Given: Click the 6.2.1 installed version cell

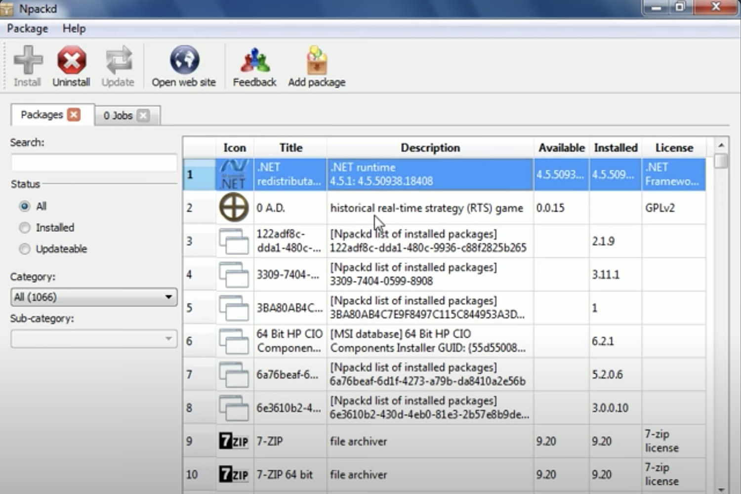Looking at the screenshot, I should pyautogui.click(x=616, y=341).
